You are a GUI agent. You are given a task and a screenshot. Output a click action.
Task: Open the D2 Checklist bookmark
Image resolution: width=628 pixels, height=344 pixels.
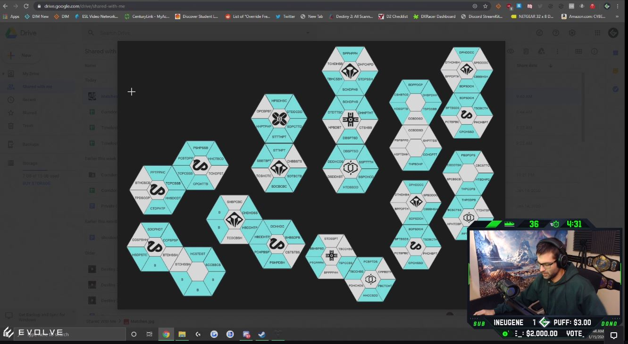(393, 16)
